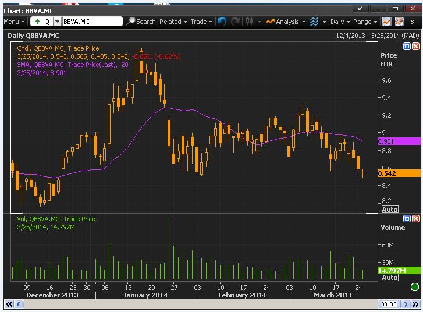The width and height of the screenshot is (423, 312).
Task: Click the date range 12/4/2013 - 3/28/2014 label
Action: point(378,36)
